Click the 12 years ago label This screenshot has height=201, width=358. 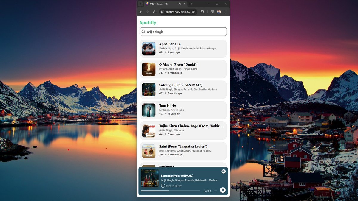[x=174, y=114]
